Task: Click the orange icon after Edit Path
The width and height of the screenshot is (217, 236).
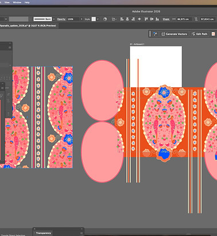Action: [x=214, y=34]
